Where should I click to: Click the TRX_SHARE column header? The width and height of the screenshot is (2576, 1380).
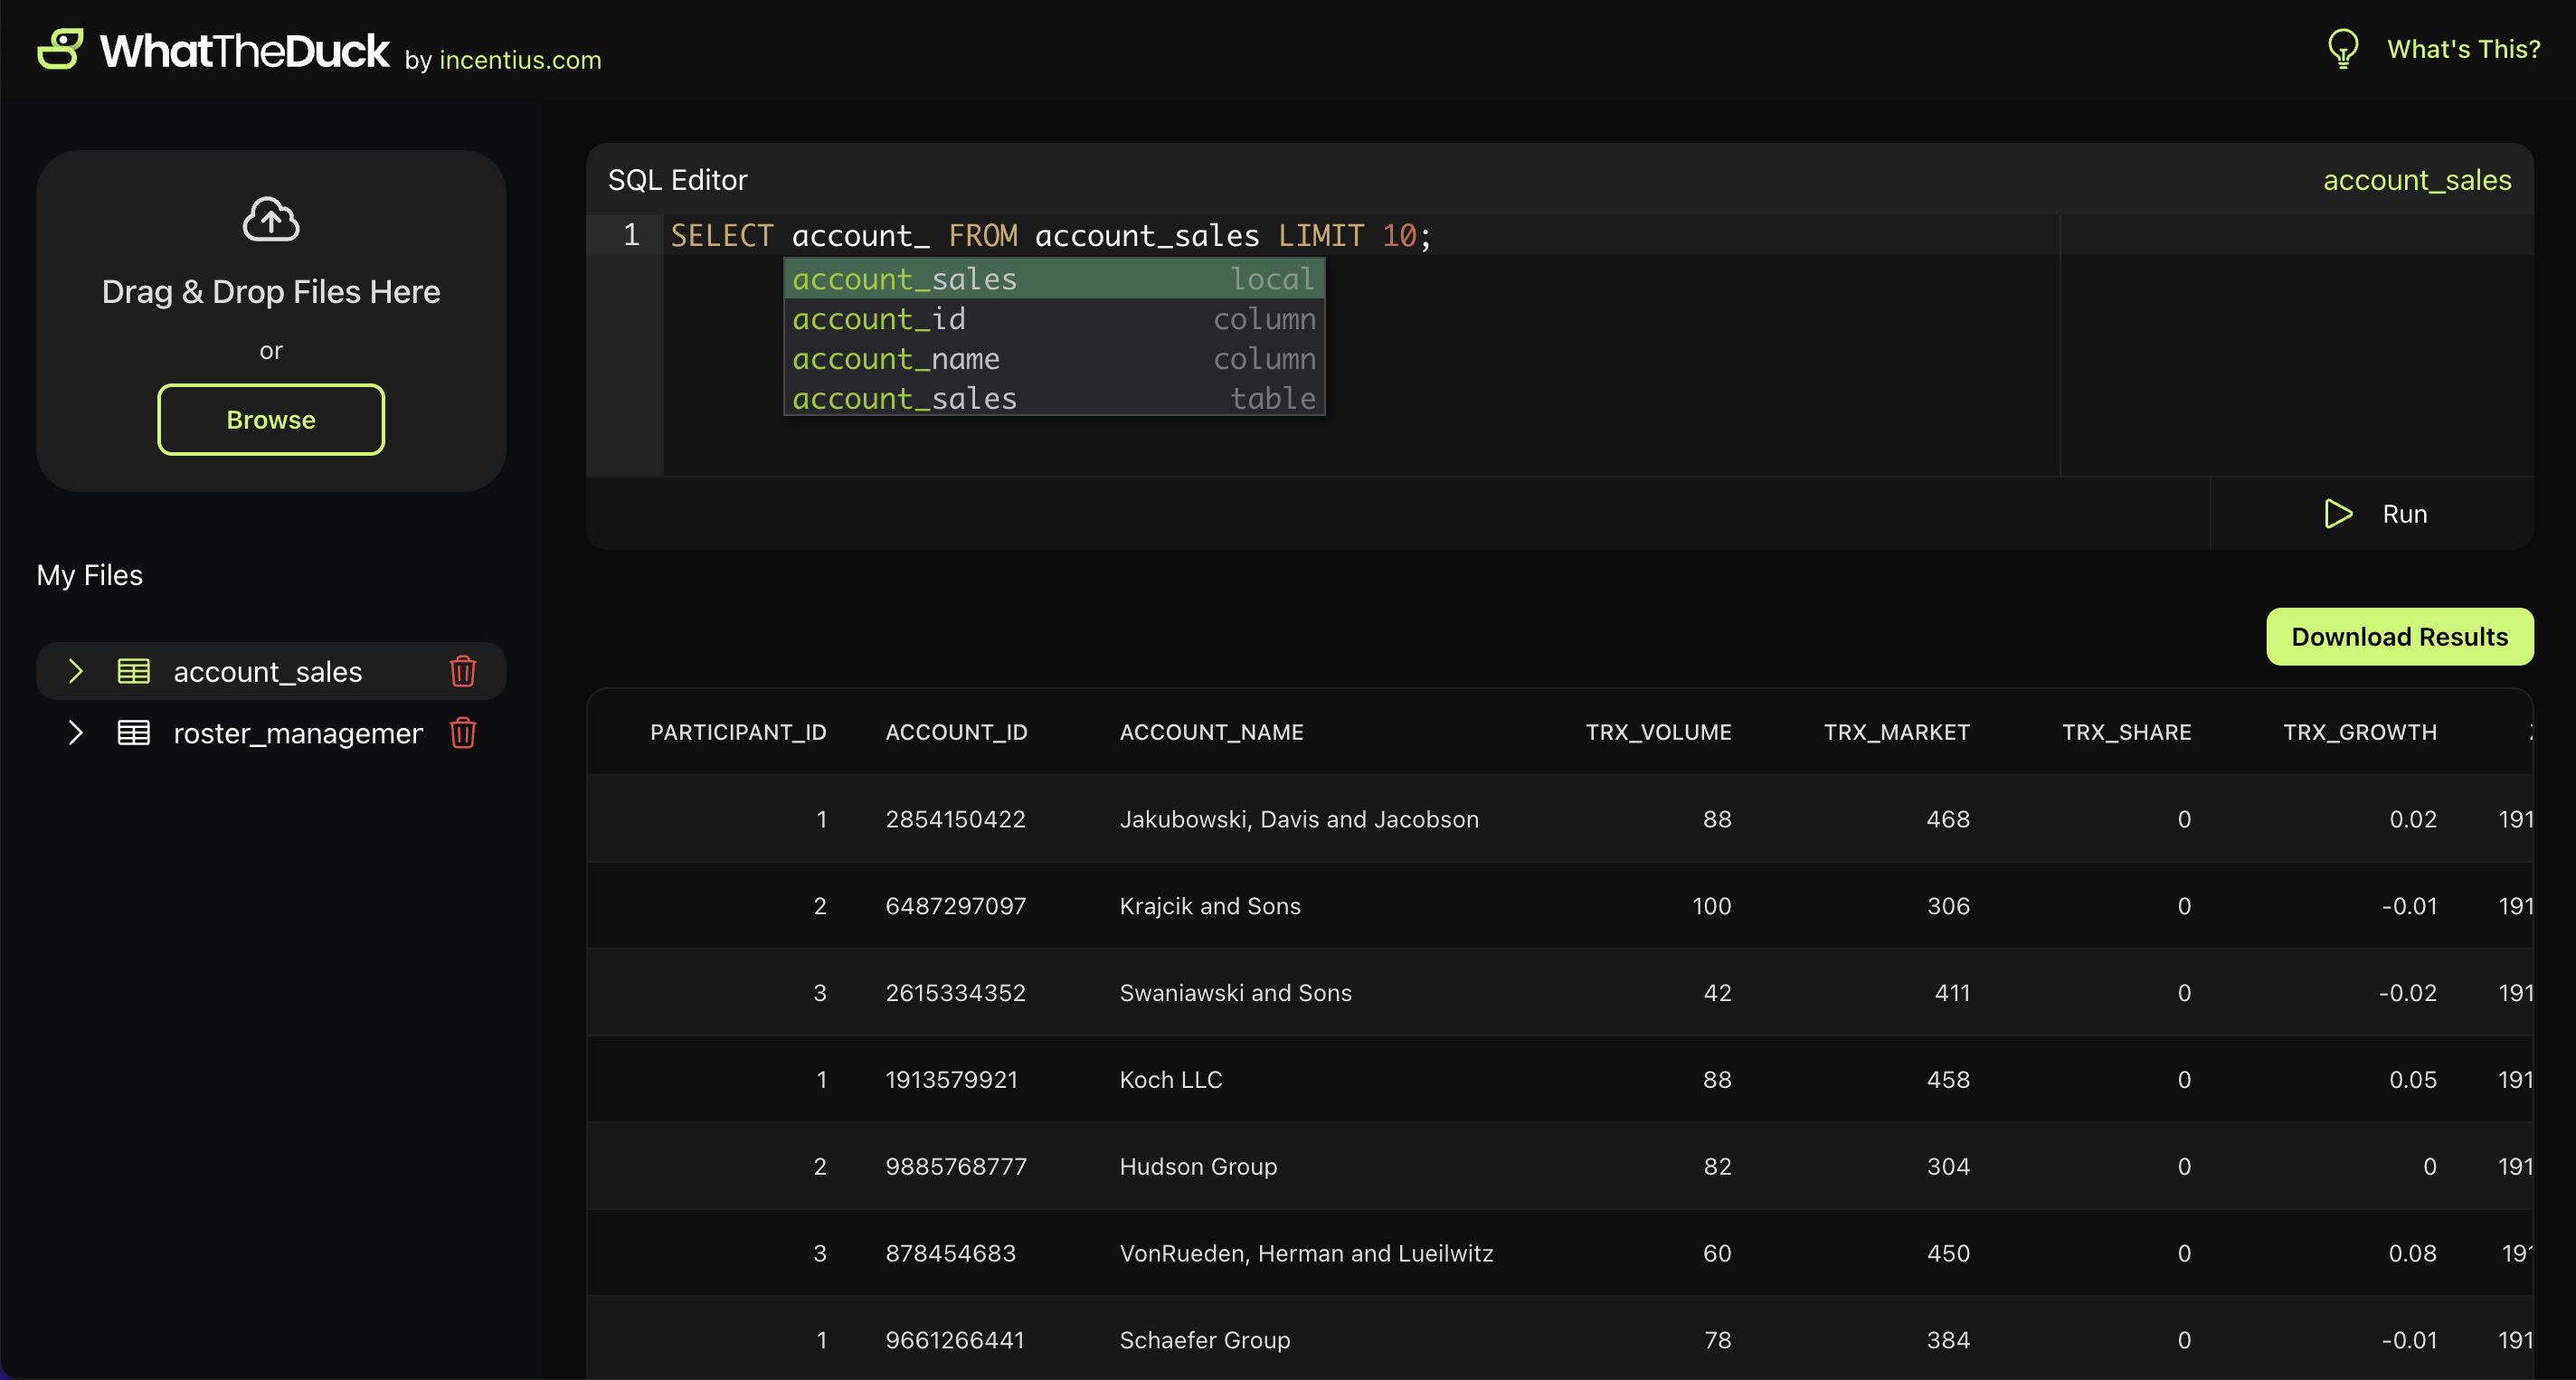pos(2126,732)
